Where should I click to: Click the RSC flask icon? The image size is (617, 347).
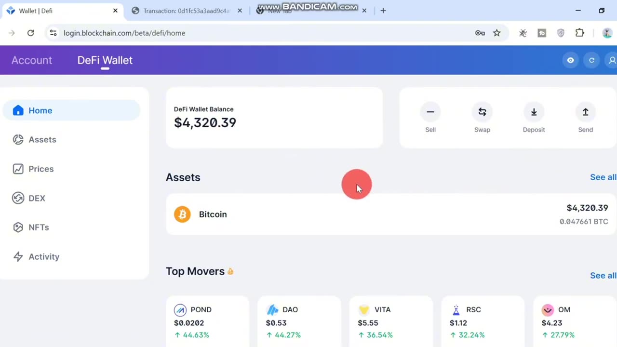click(456, 309)
